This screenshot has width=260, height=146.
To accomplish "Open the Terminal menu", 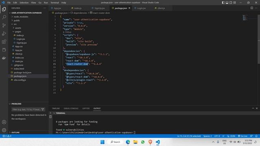I will pos(55,2).
